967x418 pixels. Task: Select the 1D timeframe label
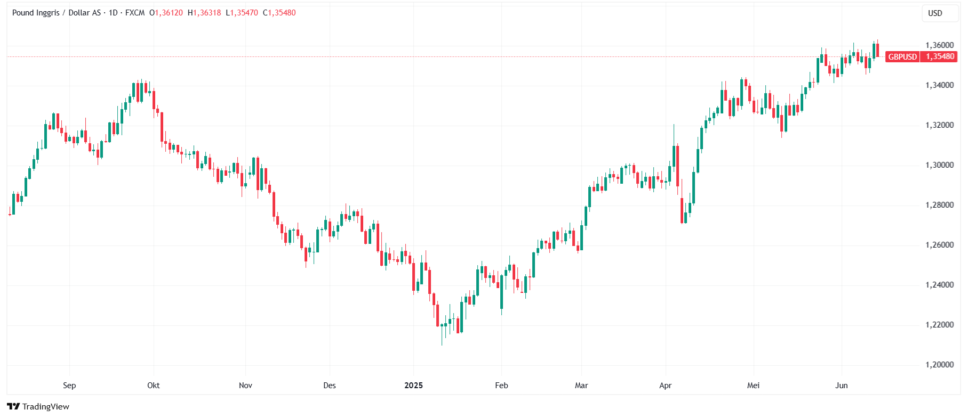point(113,13)
